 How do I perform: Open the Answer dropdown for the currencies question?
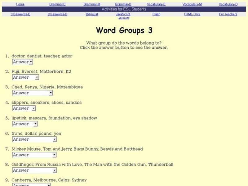[x=34, y=139]
